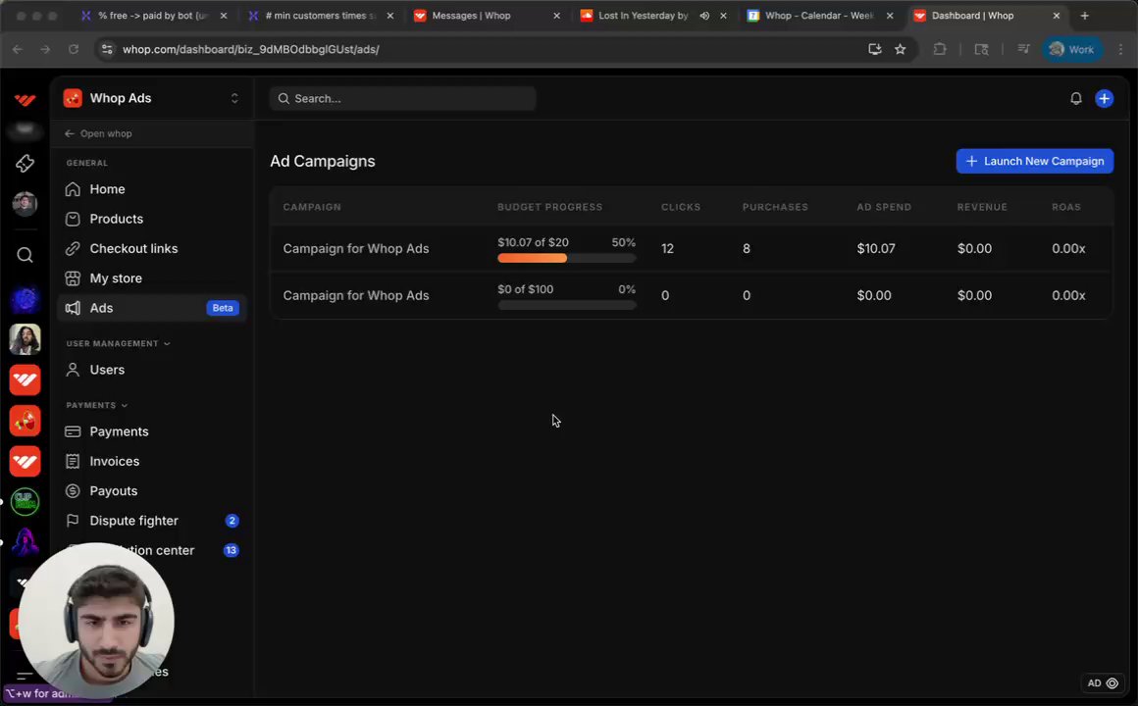Bookmark this page with star icon
This screenshot has width=1138, height=706.
coord(900,49)
